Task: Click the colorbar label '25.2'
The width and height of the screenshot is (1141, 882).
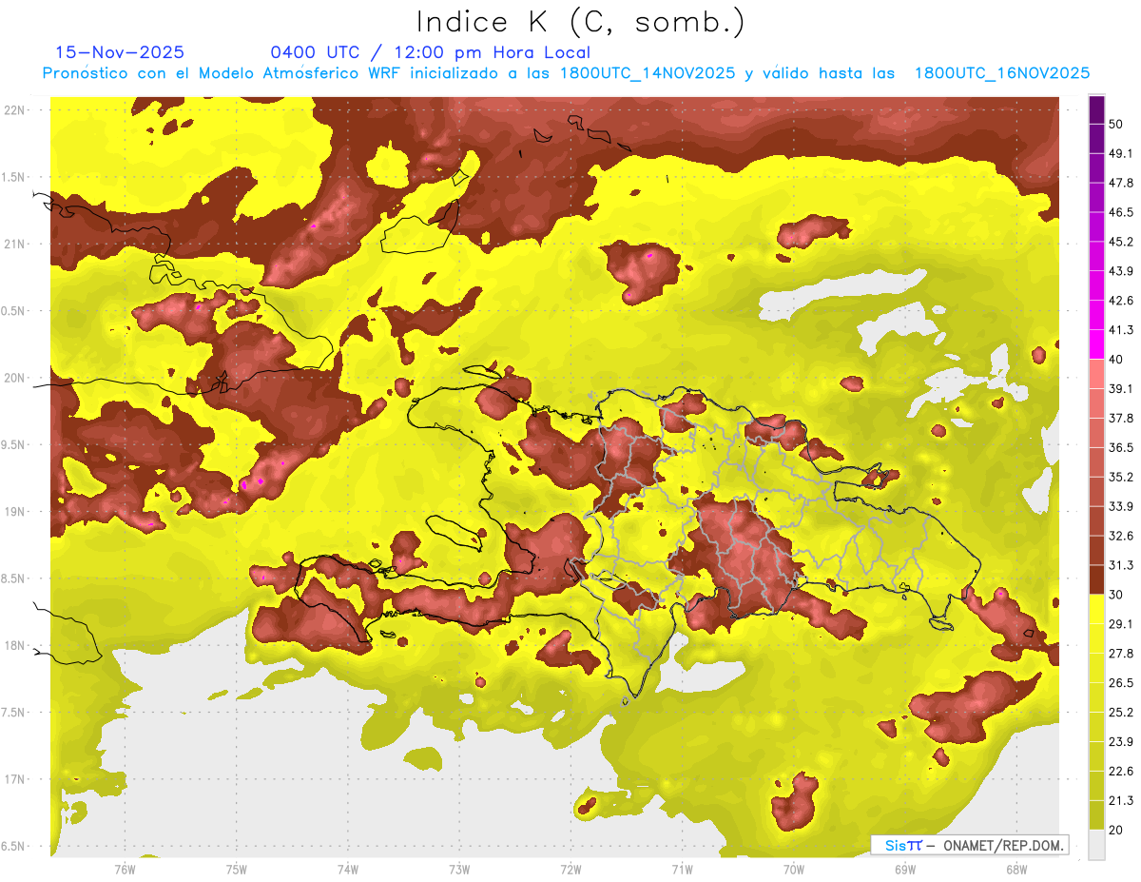Action: pos(1121,713)
